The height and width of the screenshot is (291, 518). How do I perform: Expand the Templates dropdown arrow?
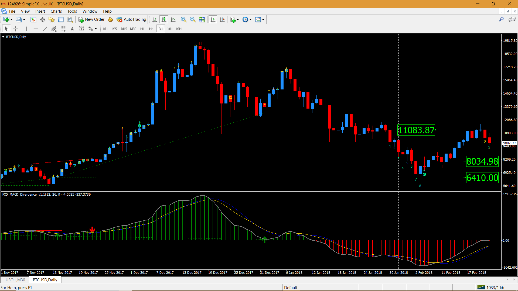pyautogui.click(x=263, y=20)
